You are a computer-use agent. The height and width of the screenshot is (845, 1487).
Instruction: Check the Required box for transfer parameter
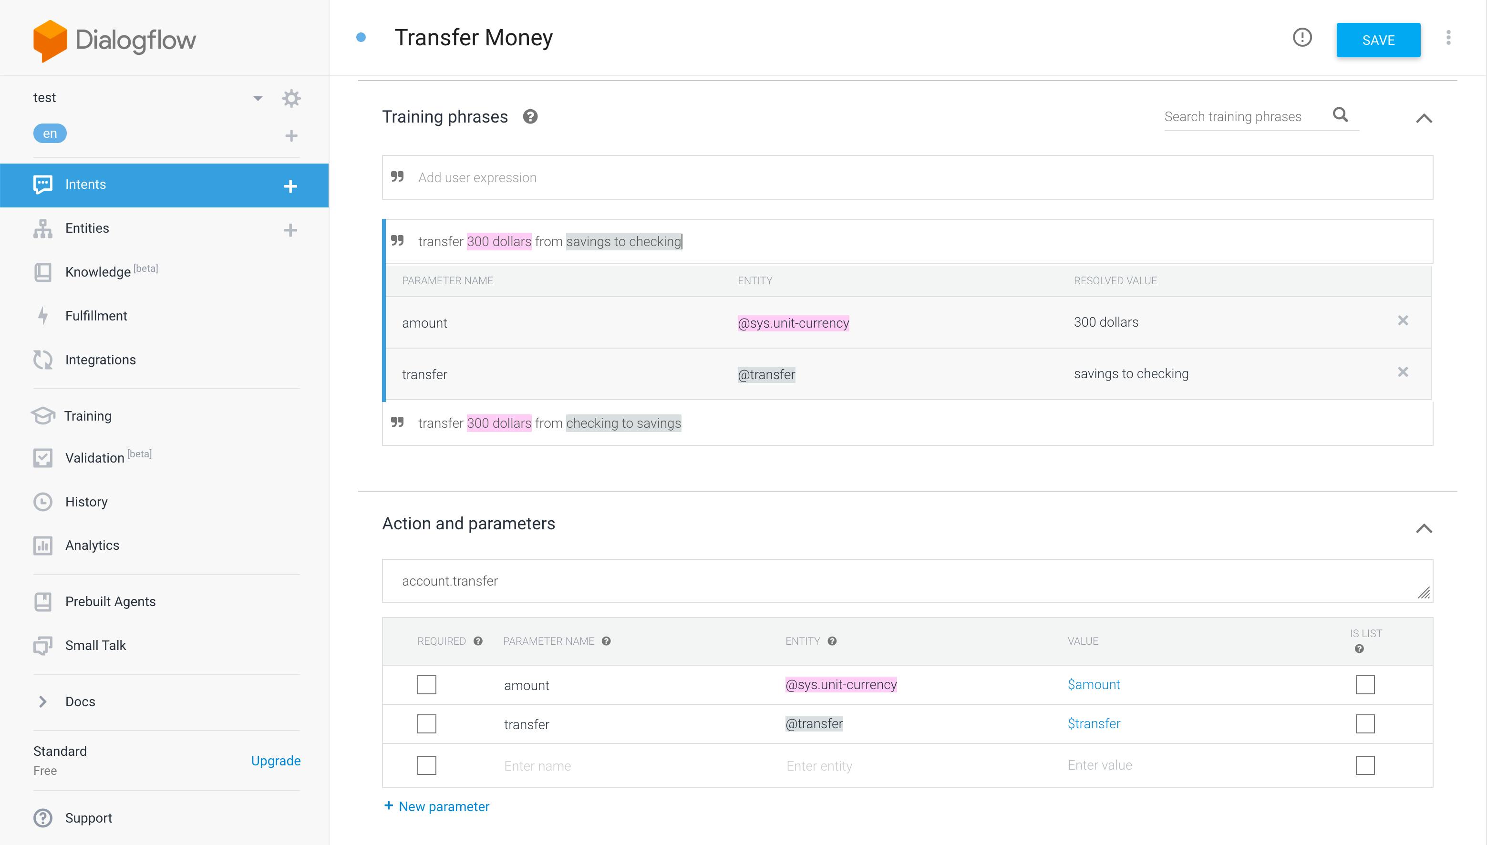(x=427, y=724)
